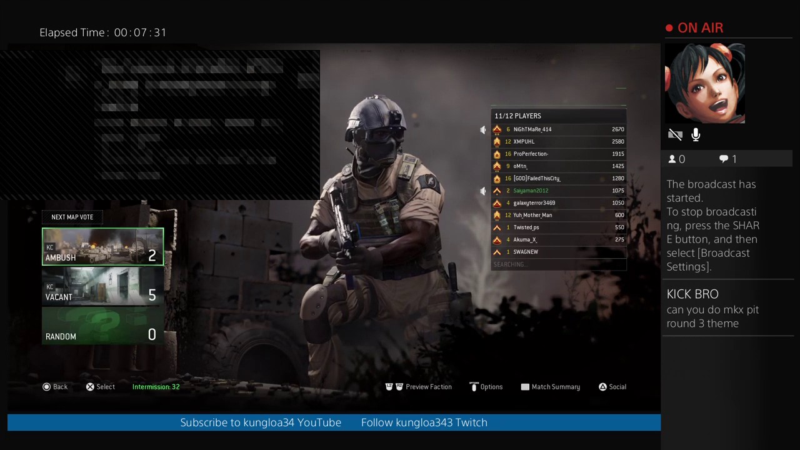
Task: Expand the NEXT MAP VOTE panel header
Action: tap(72, 217)
